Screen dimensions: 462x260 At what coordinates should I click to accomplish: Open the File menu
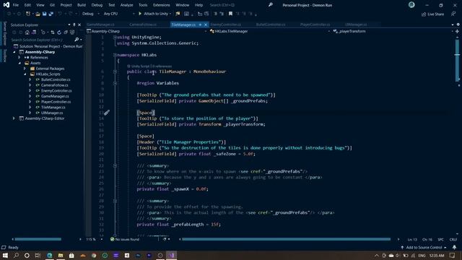coord(16,5)
